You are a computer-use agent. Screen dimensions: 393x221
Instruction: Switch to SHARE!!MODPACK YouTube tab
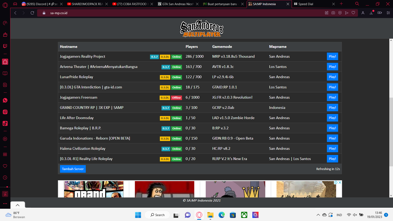coord(87,4)
